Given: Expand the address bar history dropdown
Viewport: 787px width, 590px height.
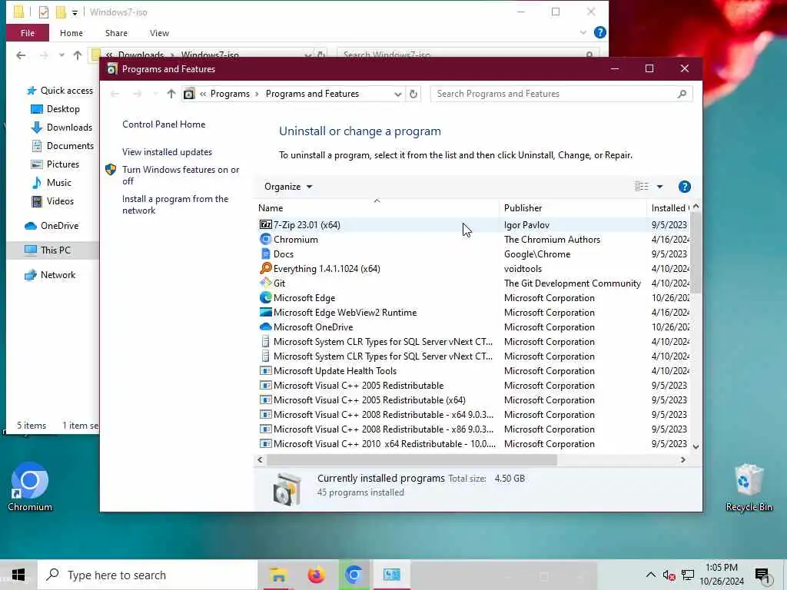Looking at the screenshot, I should [397, 94].
